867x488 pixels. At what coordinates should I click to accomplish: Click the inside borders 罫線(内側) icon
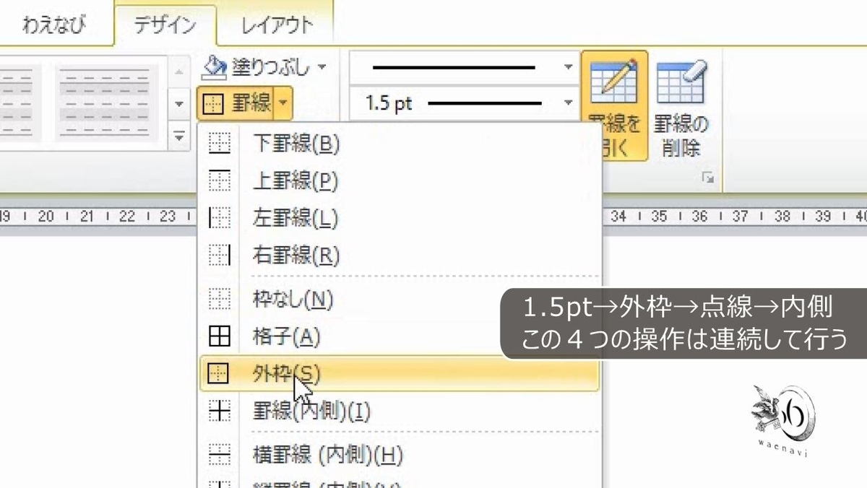219,411
